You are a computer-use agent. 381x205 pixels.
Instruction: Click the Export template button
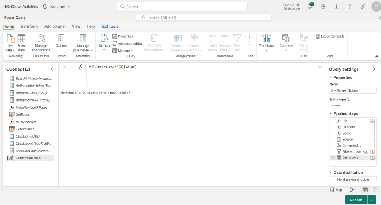pos(330,36)
